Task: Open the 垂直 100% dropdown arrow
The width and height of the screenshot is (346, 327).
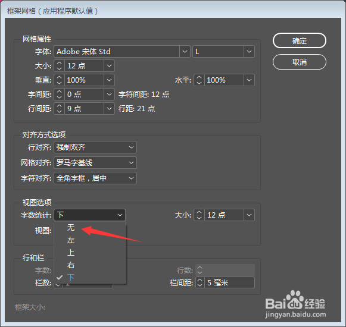Action: point(109,80)
